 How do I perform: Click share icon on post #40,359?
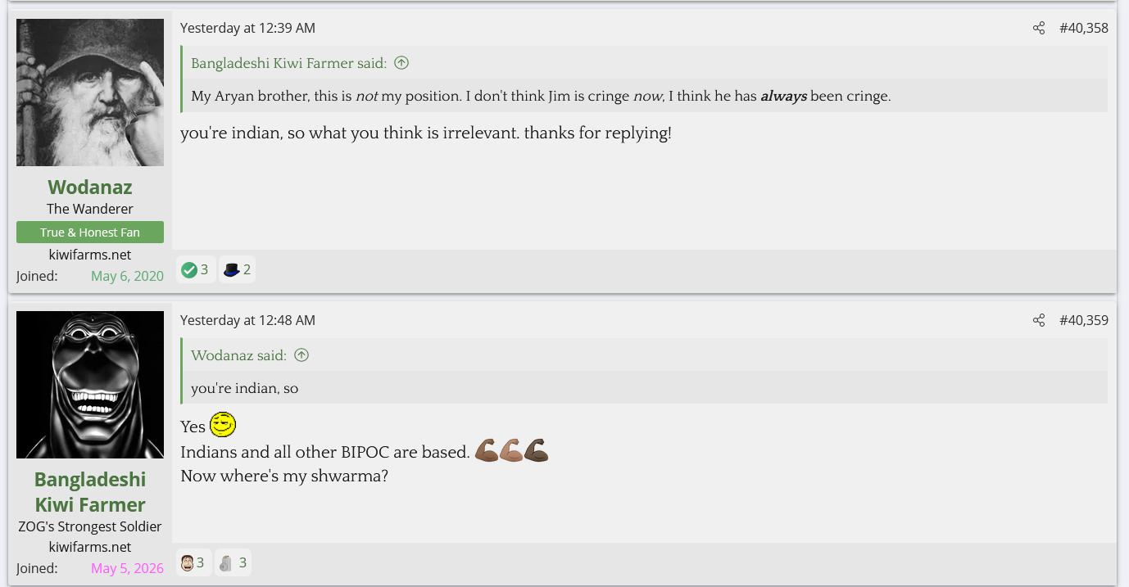(x=1039, y=321)
